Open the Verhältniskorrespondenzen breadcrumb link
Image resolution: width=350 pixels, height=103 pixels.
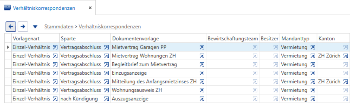click(x=109, y=27)
